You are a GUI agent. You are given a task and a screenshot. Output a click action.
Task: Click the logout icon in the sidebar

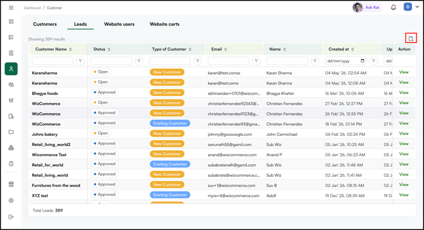click(x=11, y=217)
